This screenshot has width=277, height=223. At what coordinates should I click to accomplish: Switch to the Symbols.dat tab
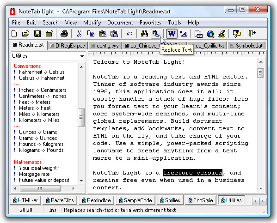[246, 46]
